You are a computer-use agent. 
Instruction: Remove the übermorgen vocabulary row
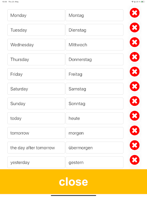click(x=134, y=145)
